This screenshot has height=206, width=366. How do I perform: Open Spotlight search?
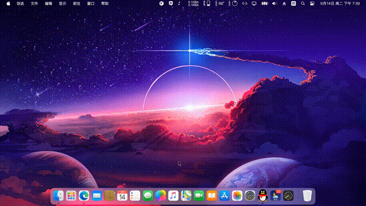[303, 3]
